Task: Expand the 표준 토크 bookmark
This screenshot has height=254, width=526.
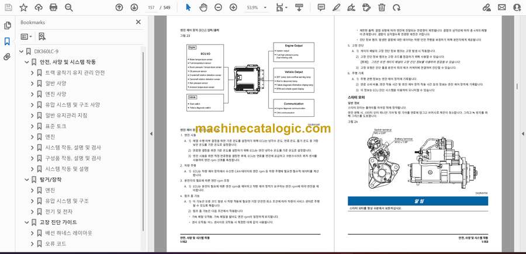Action: tap(32, 126)
